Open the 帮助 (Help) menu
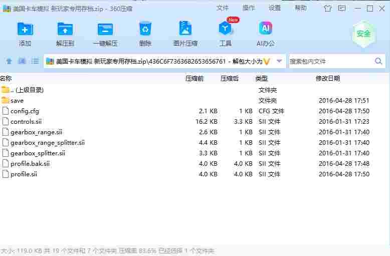The image size is (390, 256). [300, 8]
